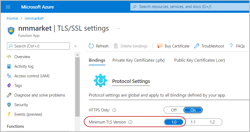Switch to Public Key Certificates tab
The width and height of the screenshot is (250, 132).
(199, 60)
